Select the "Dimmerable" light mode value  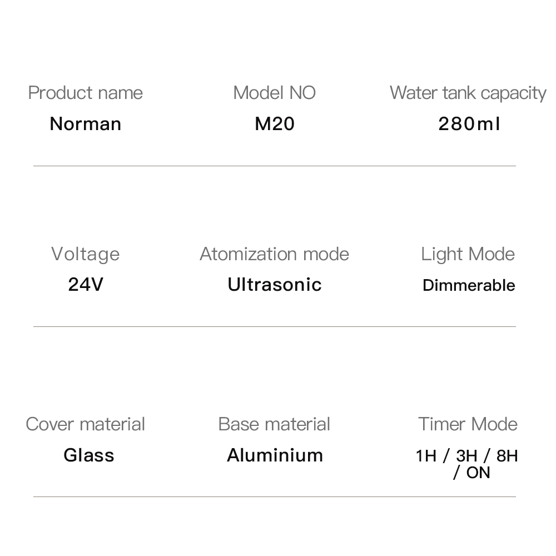click(469, 285)
